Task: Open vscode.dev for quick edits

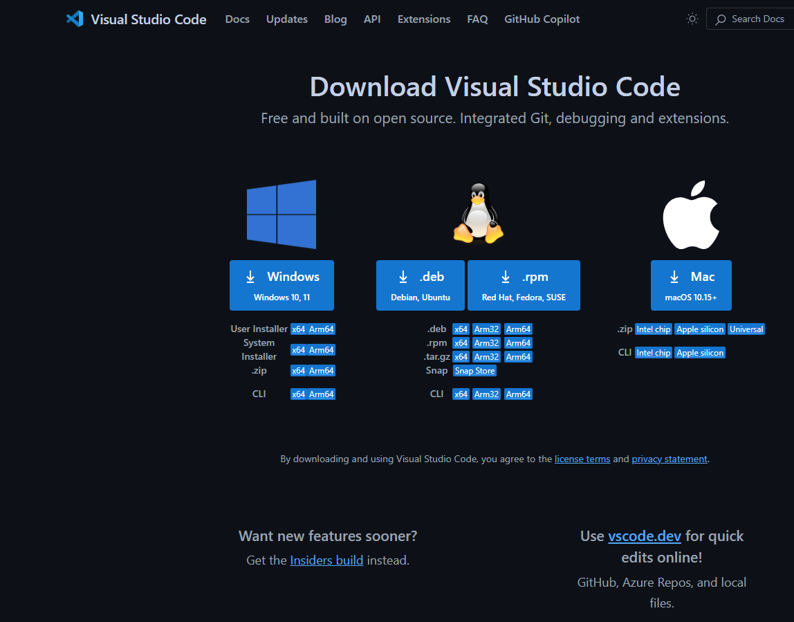Action: 645,536
